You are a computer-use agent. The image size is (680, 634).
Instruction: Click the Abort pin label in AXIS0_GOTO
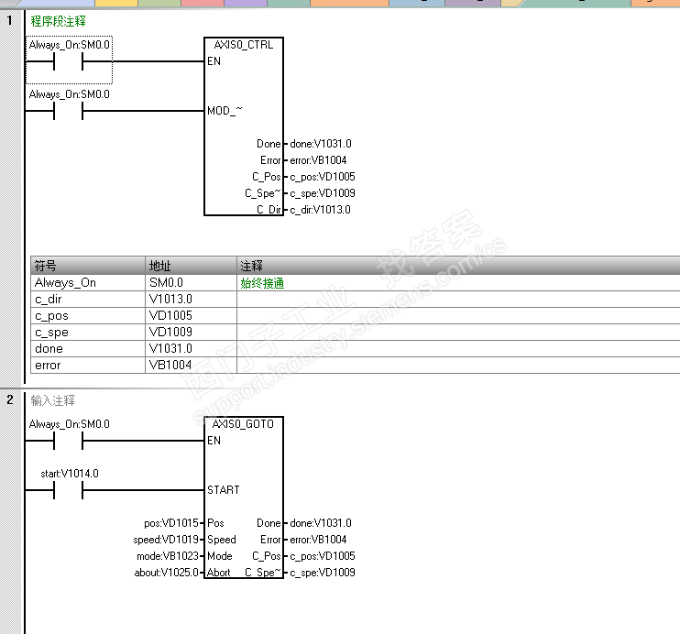point(218,573)
